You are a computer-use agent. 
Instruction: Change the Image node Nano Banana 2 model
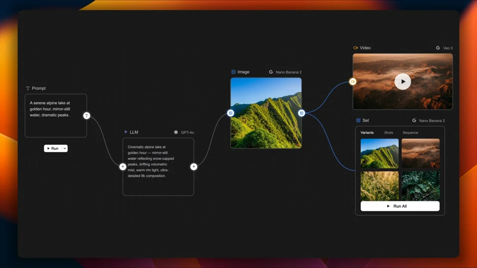285,72
